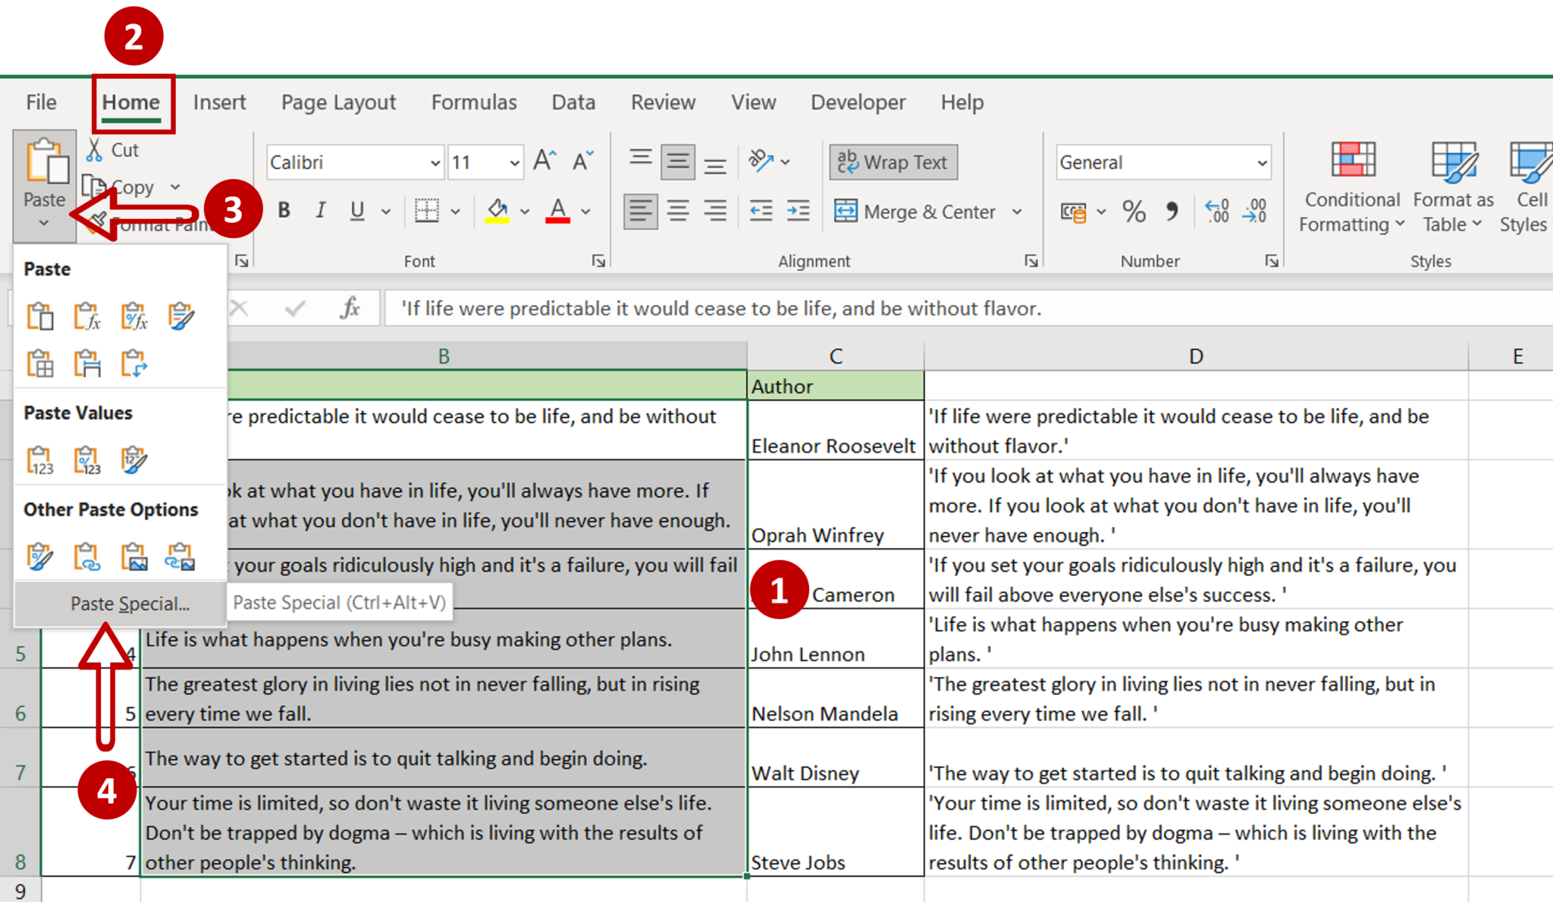Screen dimensions: 1553x902
Task: Click Paste Special in the menu
Action: (x=129, y=603)
